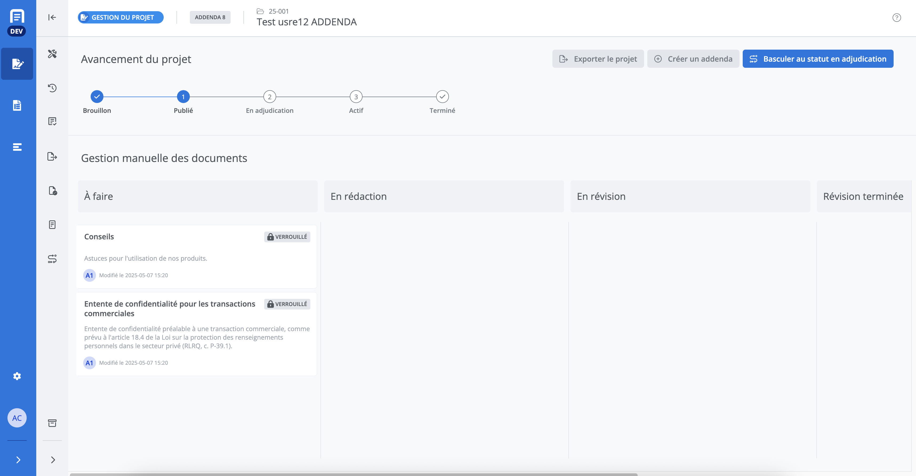Click the help question mark icon
This screenshot has width=916, height=476.
897,17
